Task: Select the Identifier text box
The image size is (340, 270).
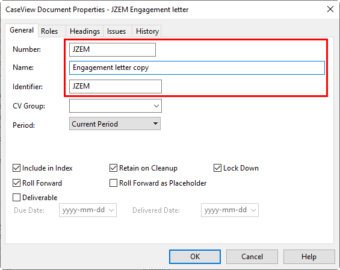Action: pos(116,86)
